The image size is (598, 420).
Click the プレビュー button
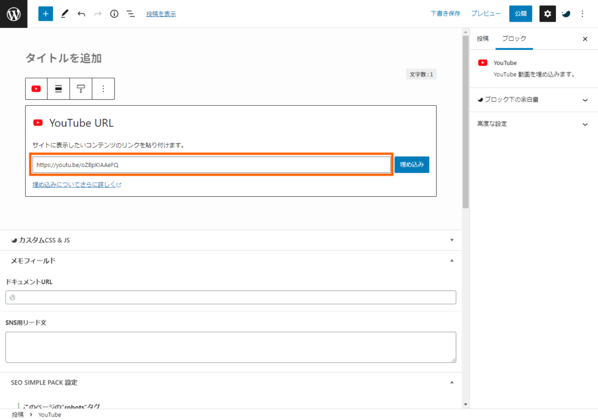[x=486, y=14]
